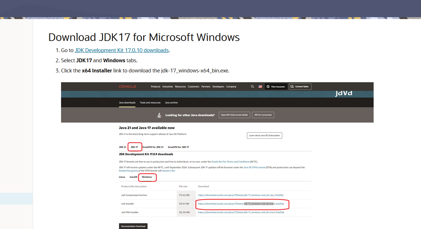The image size is (421, 229).
Task: Click sha256 link in x64 MSI Installer row
Action: click(x=279, y=212)
